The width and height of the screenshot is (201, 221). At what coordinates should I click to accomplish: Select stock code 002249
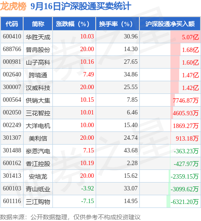(x=12, y=125)
